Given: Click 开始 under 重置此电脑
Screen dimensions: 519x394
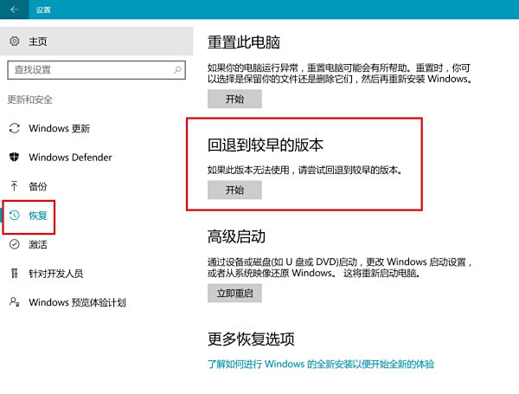Looking at the screenshot, I should pos(234,99).
